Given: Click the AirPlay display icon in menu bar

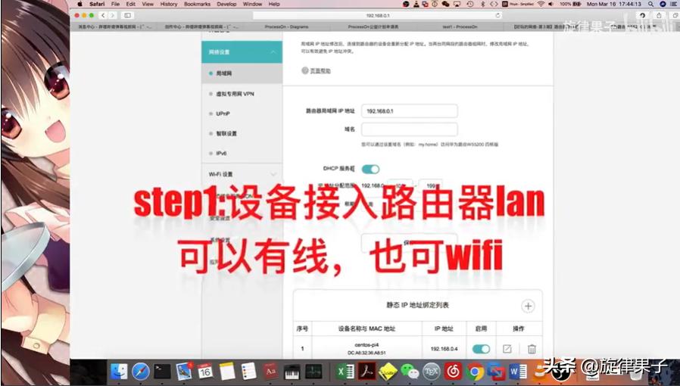Looking at the screenshot, I should [457, 4].
